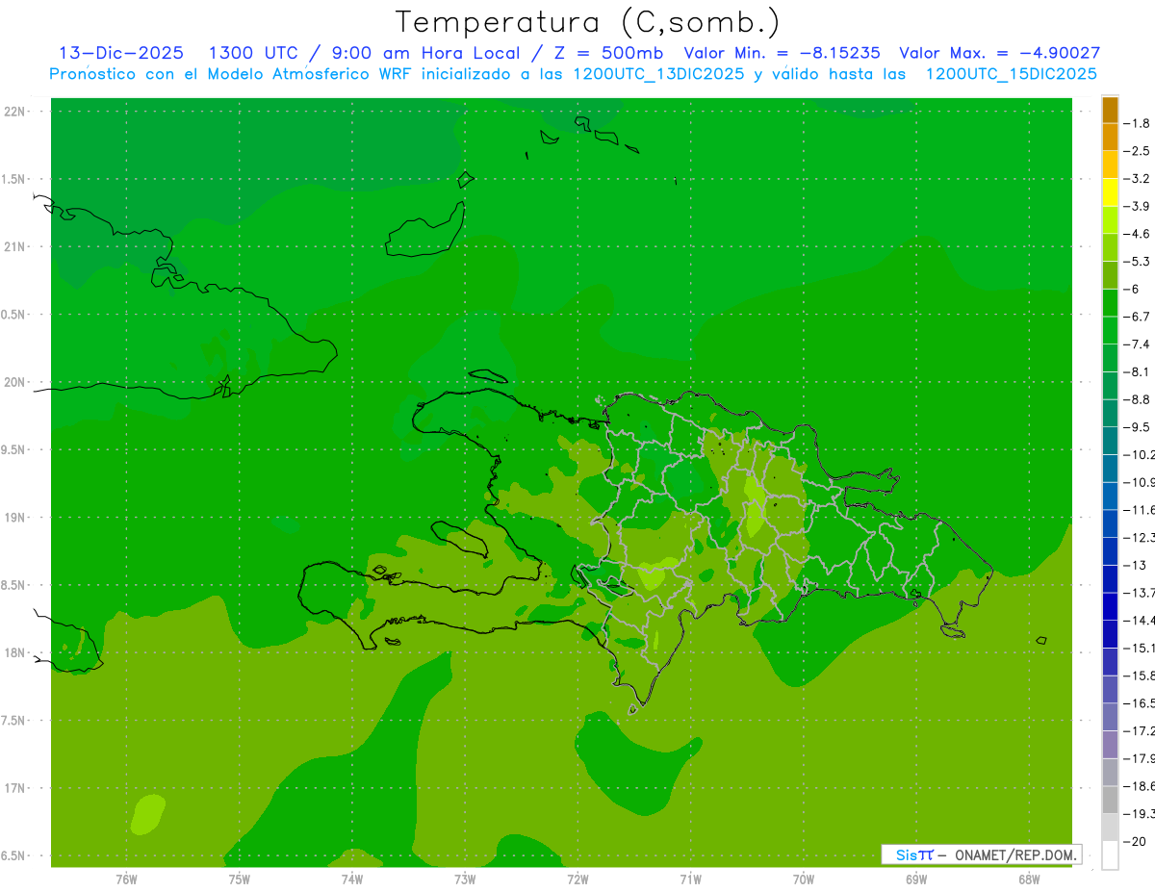Click the "Temperatura (C,somb.)" title

pyautogui.click(x=587, y=22)
